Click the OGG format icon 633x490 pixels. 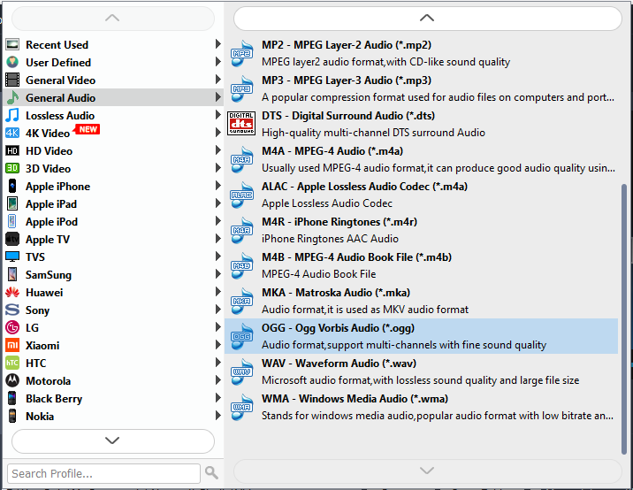click(x=241, y=336)
